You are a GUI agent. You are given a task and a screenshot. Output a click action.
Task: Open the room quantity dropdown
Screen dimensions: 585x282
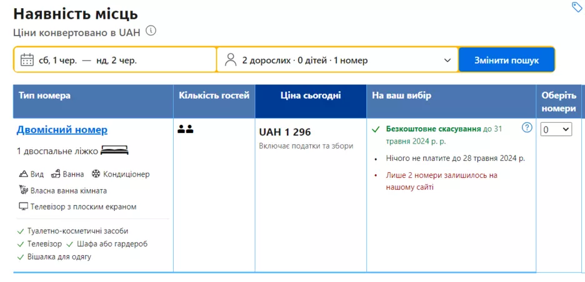[556, 129]
